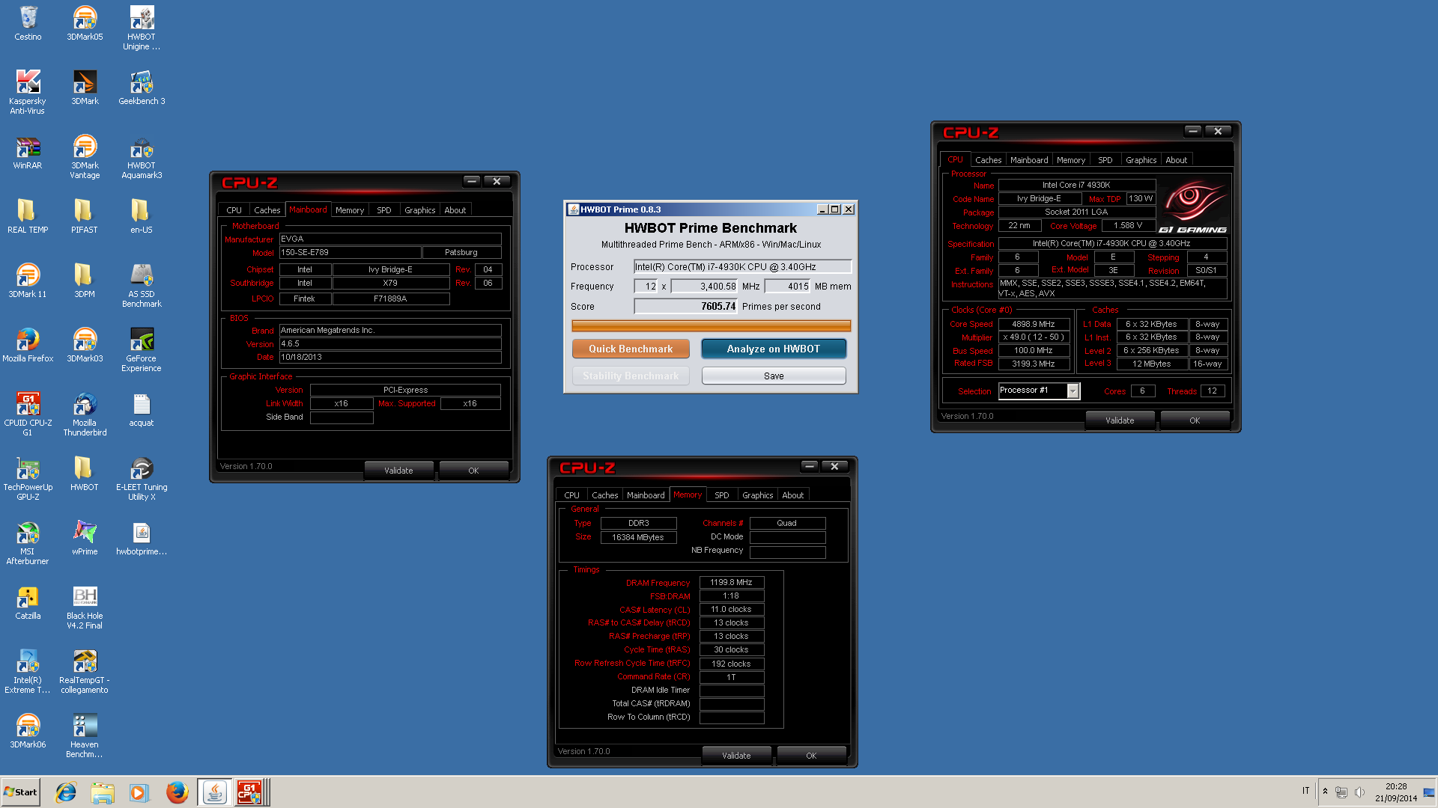Open CPUID CPU-Z G1 shortcut

click(x=28, y=414)
